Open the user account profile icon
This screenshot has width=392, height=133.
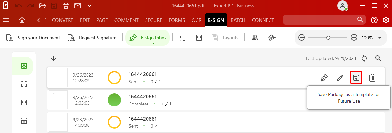(x=343, y=6)
